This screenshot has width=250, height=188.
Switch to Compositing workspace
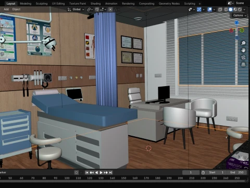[146, 4]
